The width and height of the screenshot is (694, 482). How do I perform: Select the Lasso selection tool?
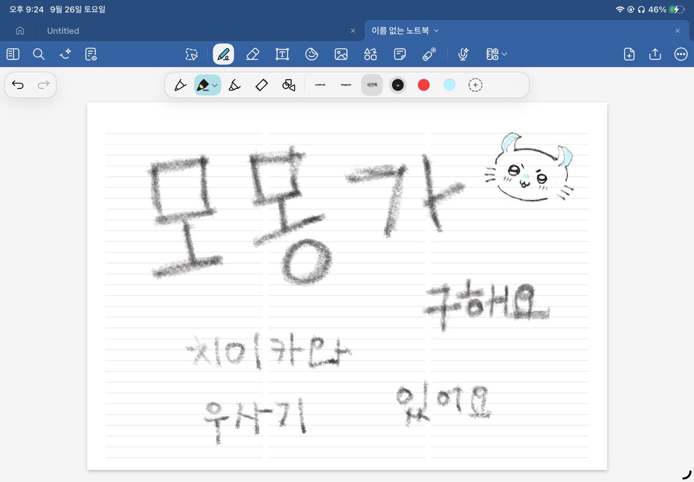191,54
